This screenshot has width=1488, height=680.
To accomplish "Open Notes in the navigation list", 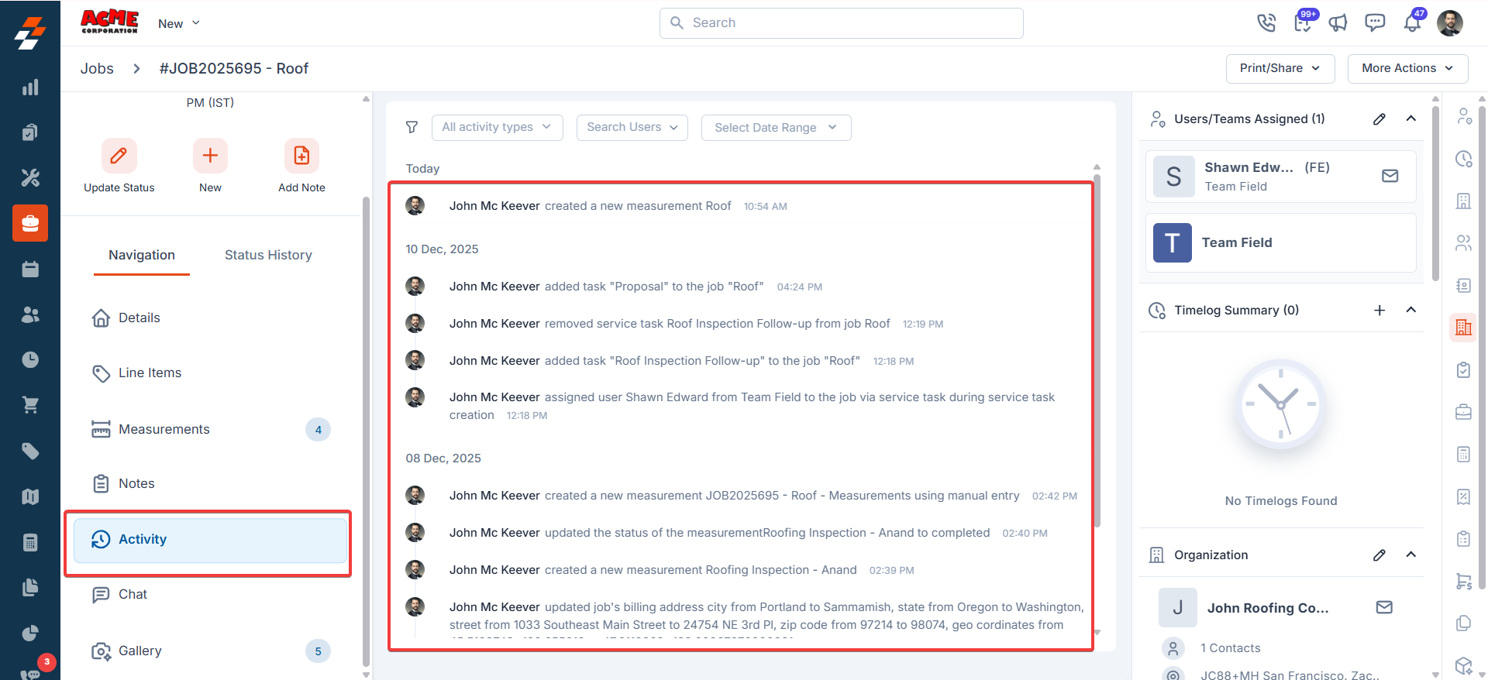I will (x=210, y=483).
